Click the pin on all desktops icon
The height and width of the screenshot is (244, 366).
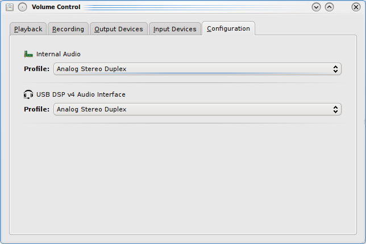coord(23,7)
